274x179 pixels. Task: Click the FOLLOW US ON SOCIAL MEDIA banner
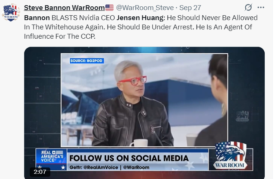[129, 158]
